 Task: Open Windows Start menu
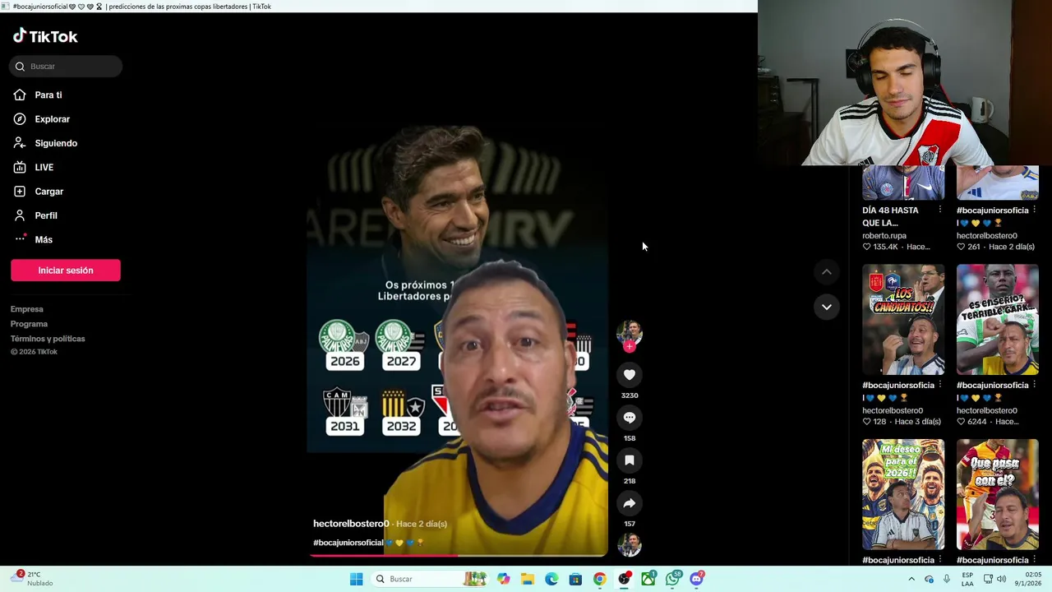[x=356, y=579]
